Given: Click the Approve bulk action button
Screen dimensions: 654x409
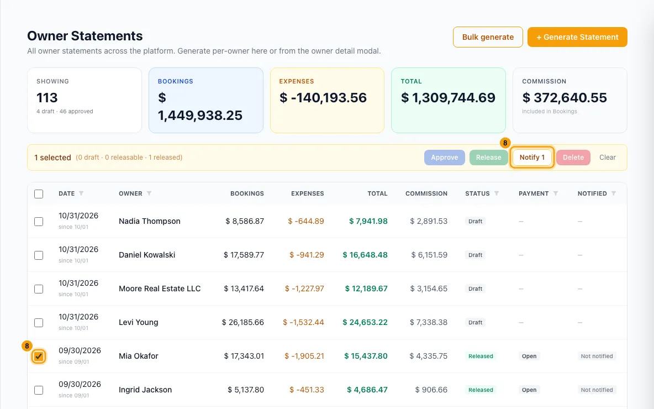Looking at the screenshot, I should click(x=445, y=158).
